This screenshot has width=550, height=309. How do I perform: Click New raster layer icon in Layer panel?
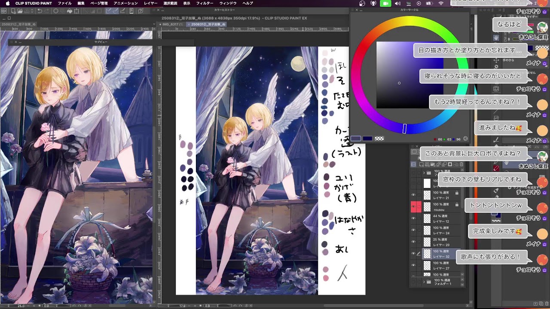(422, 164)
